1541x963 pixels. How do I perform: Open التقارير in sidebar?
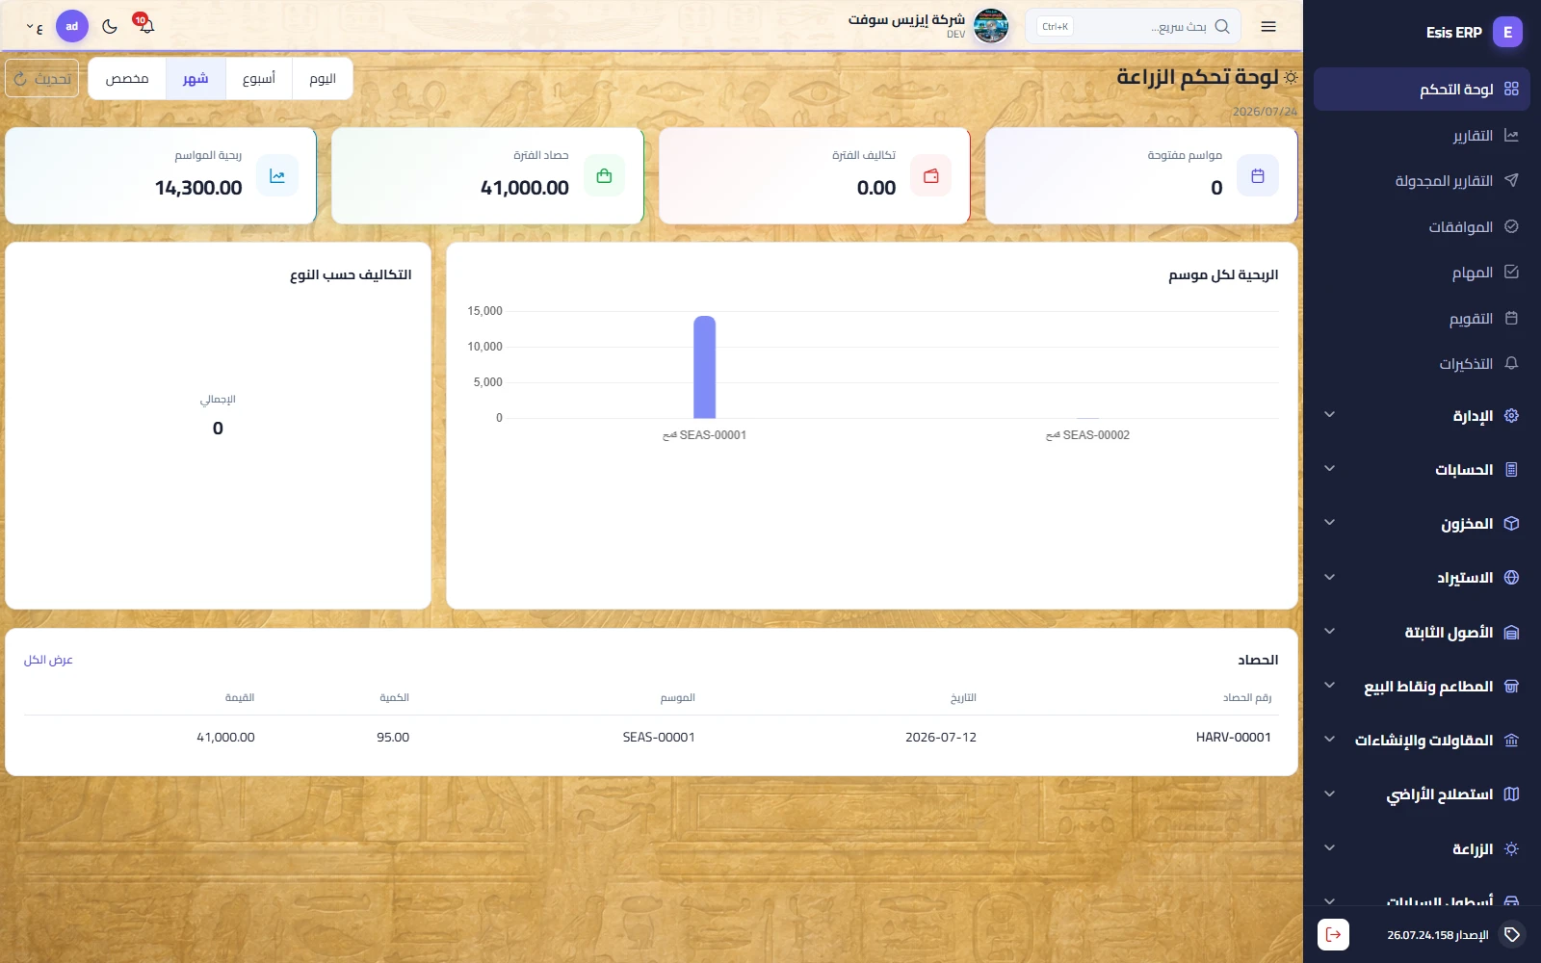pyautogui.click(x=1422, y=136)
